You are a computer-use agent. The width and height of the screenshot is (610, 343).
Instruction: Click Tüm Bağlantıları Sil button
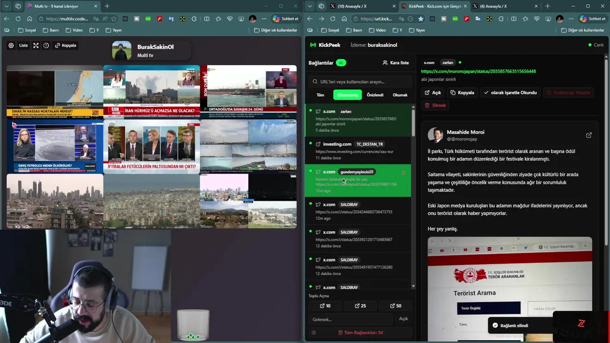[360, 333]
